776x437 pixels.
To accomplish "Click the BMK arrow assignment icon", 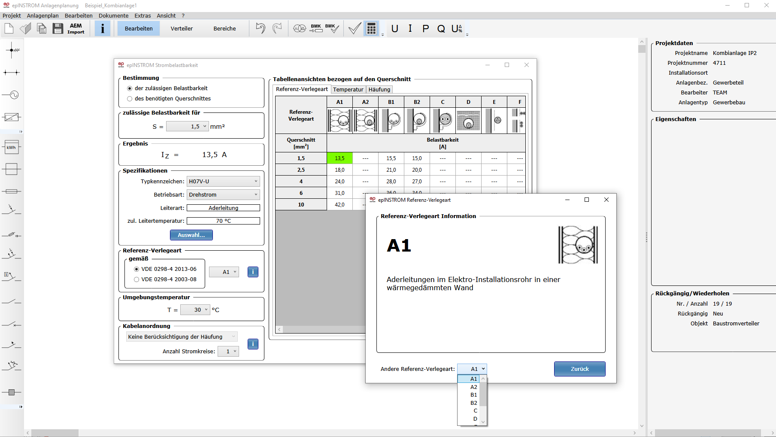I will coord(316,29).
